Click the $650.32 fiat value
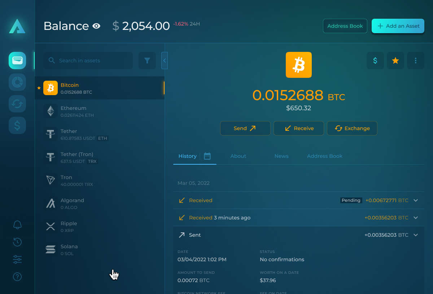This screenshot has height=294, width=433. [299, 108]
